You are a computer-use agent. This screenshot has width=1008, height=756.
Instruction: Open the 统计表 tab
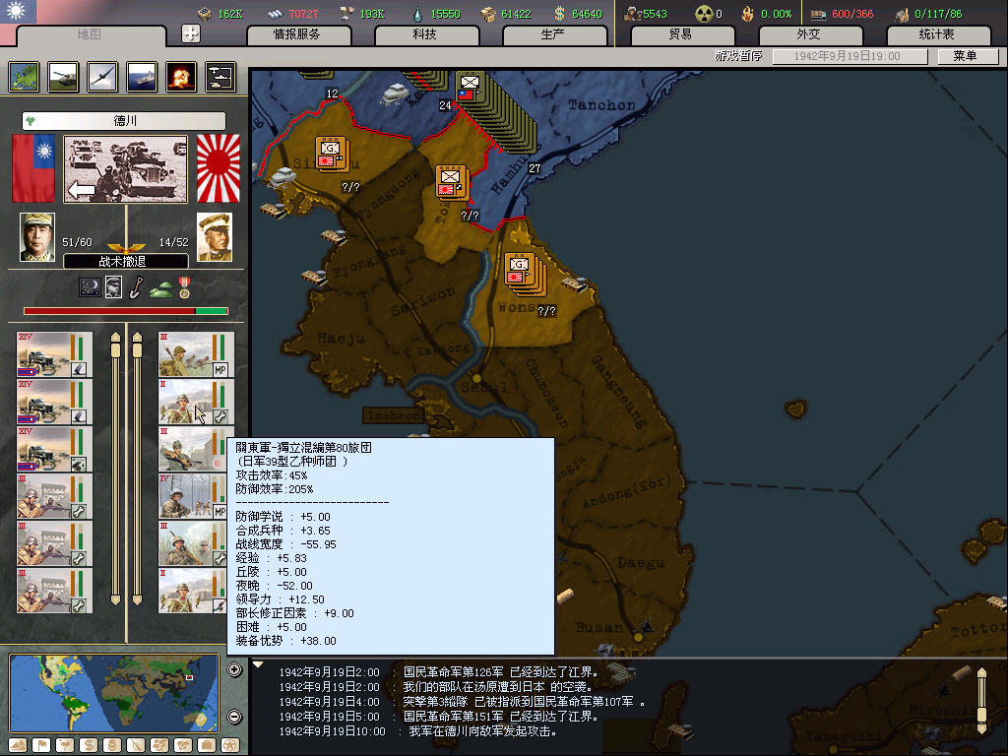tap(937, 34)
